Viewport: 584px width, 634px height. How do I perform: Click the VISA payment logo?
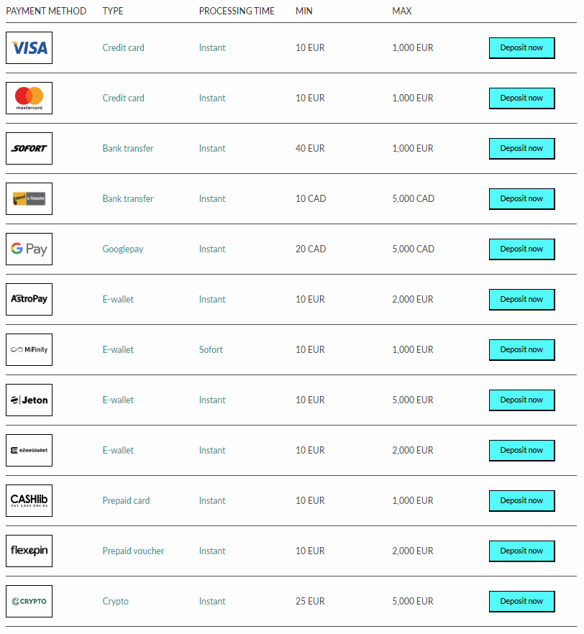pyautogui.click(x=29, y=47)
